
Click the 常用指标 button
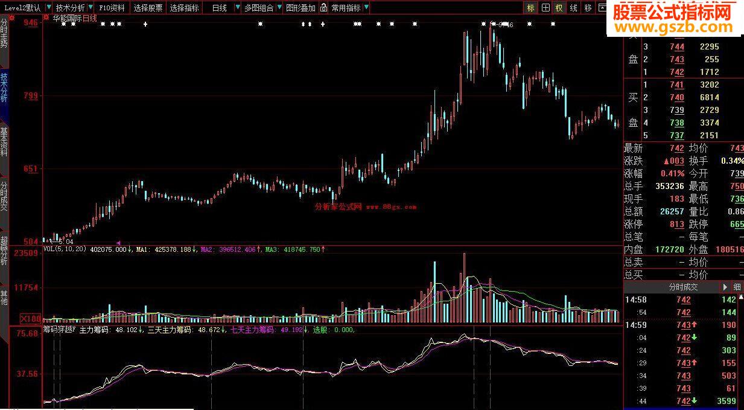coord(346,8)
